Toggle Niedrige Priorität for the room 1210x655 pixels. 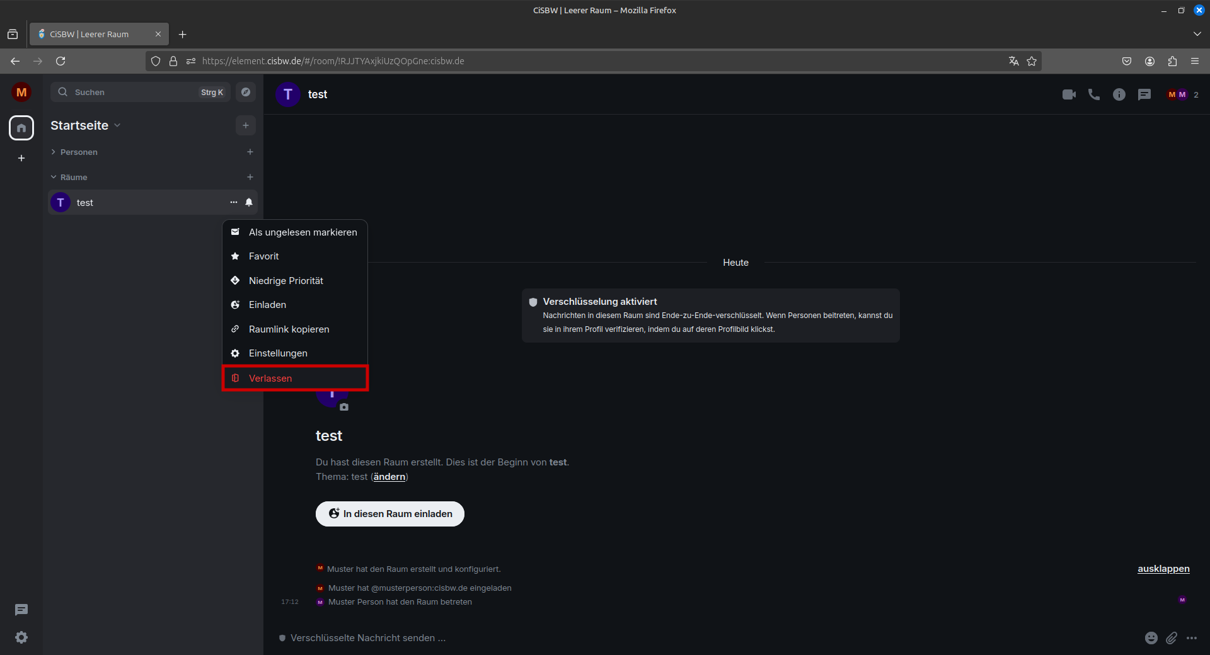pyautogui.click(x=285, y=281)
